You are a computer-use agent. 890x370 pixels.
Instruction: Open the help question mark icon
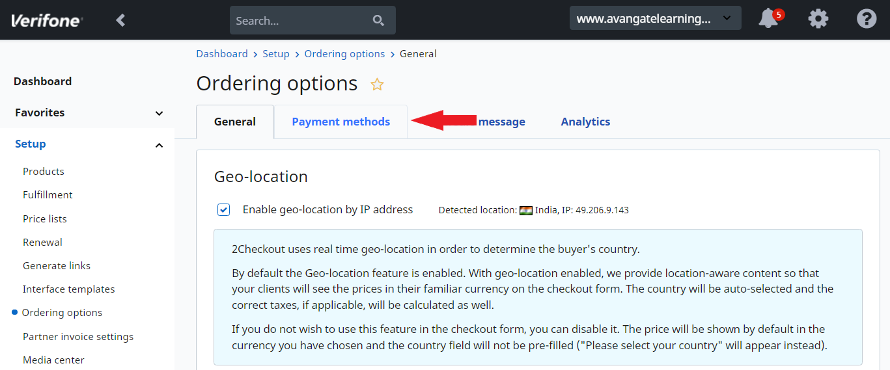[x=867, y=19]
